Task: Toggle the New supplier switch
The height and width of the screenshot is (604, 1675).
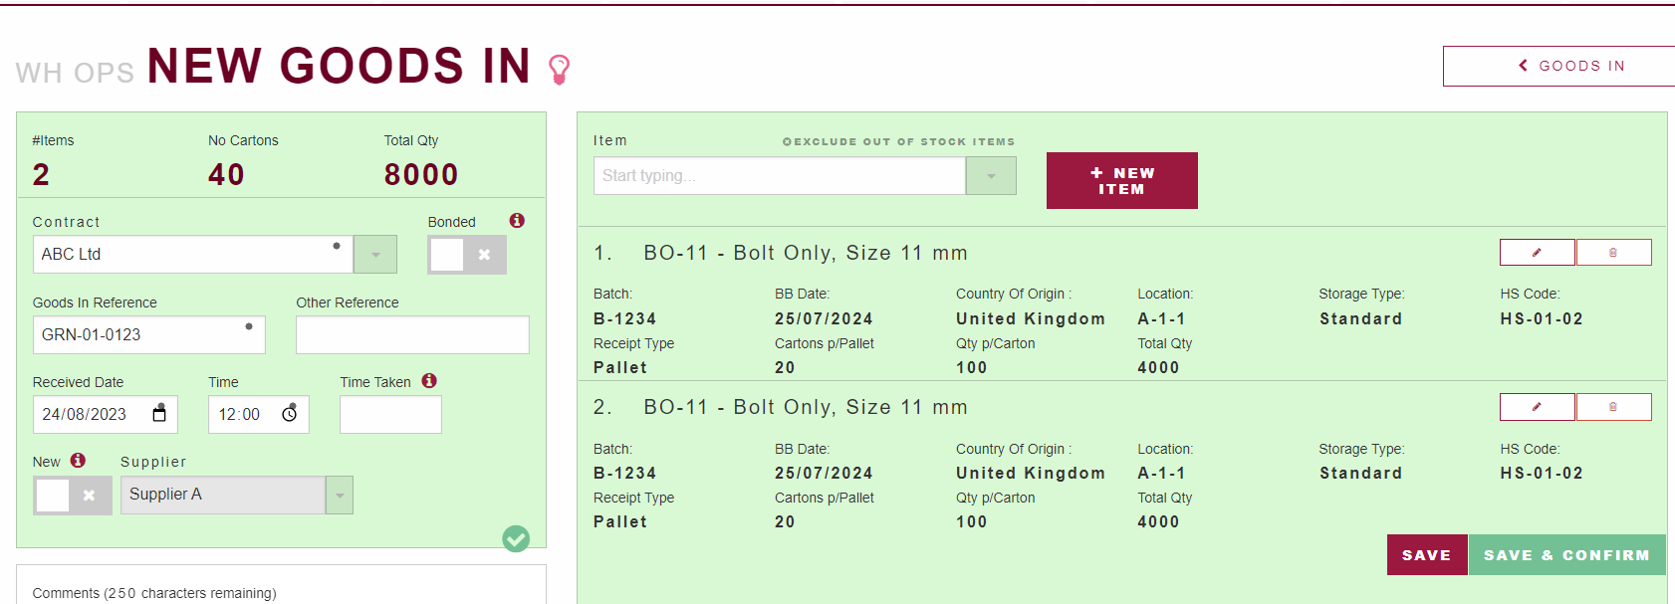Action: (72, 495)
